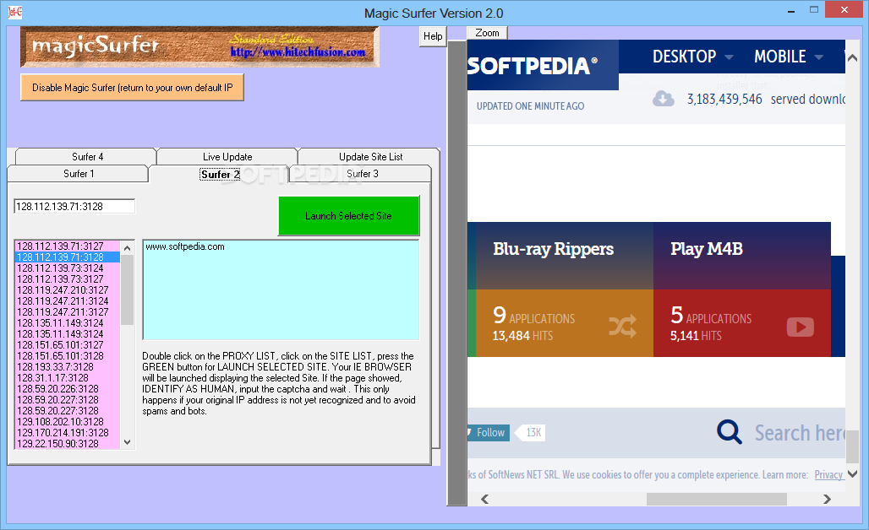The image size is (869, 530).
Task: Click the gray splitter bar beside the browser
Action: 457,273
